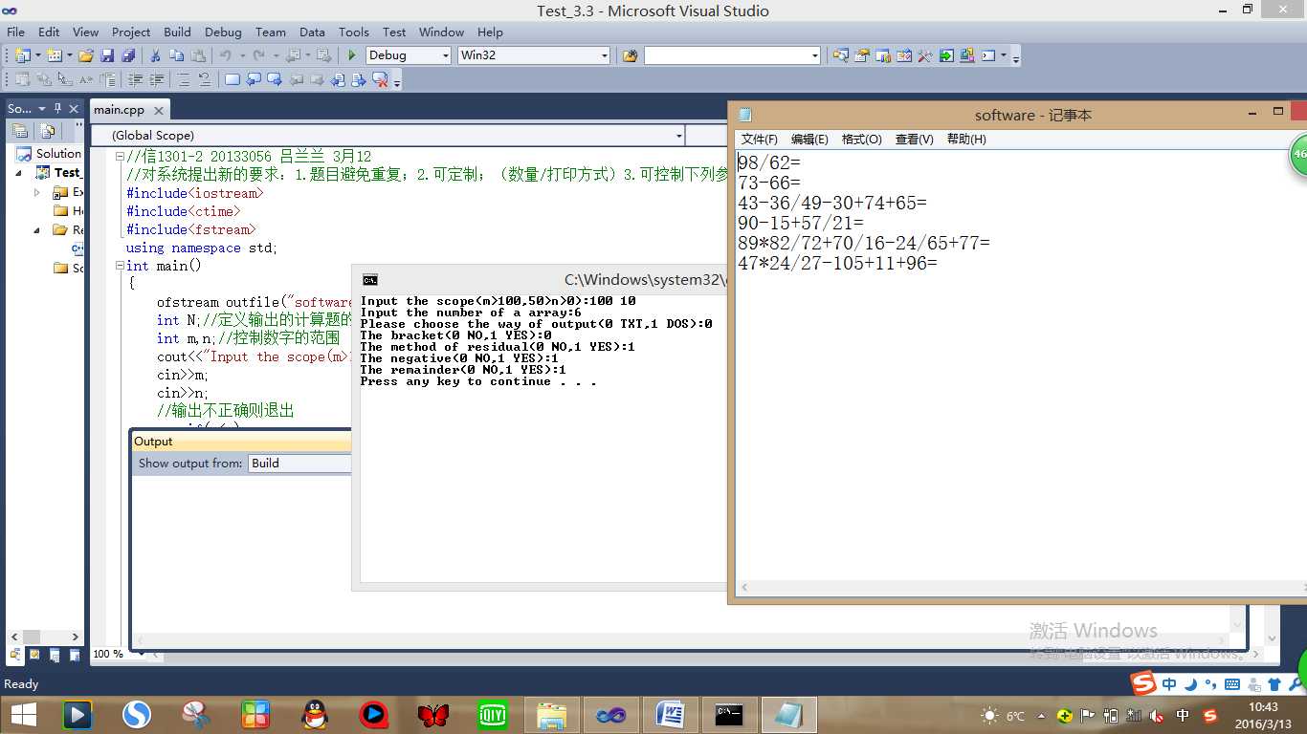Click the Add New Item toolbar icon
This screenshot has width=1307, height=734.
click(x=55, y=55)
